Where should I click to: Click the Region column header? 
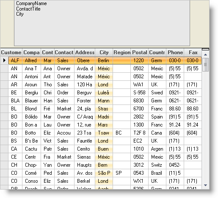(x=122, y=52)
